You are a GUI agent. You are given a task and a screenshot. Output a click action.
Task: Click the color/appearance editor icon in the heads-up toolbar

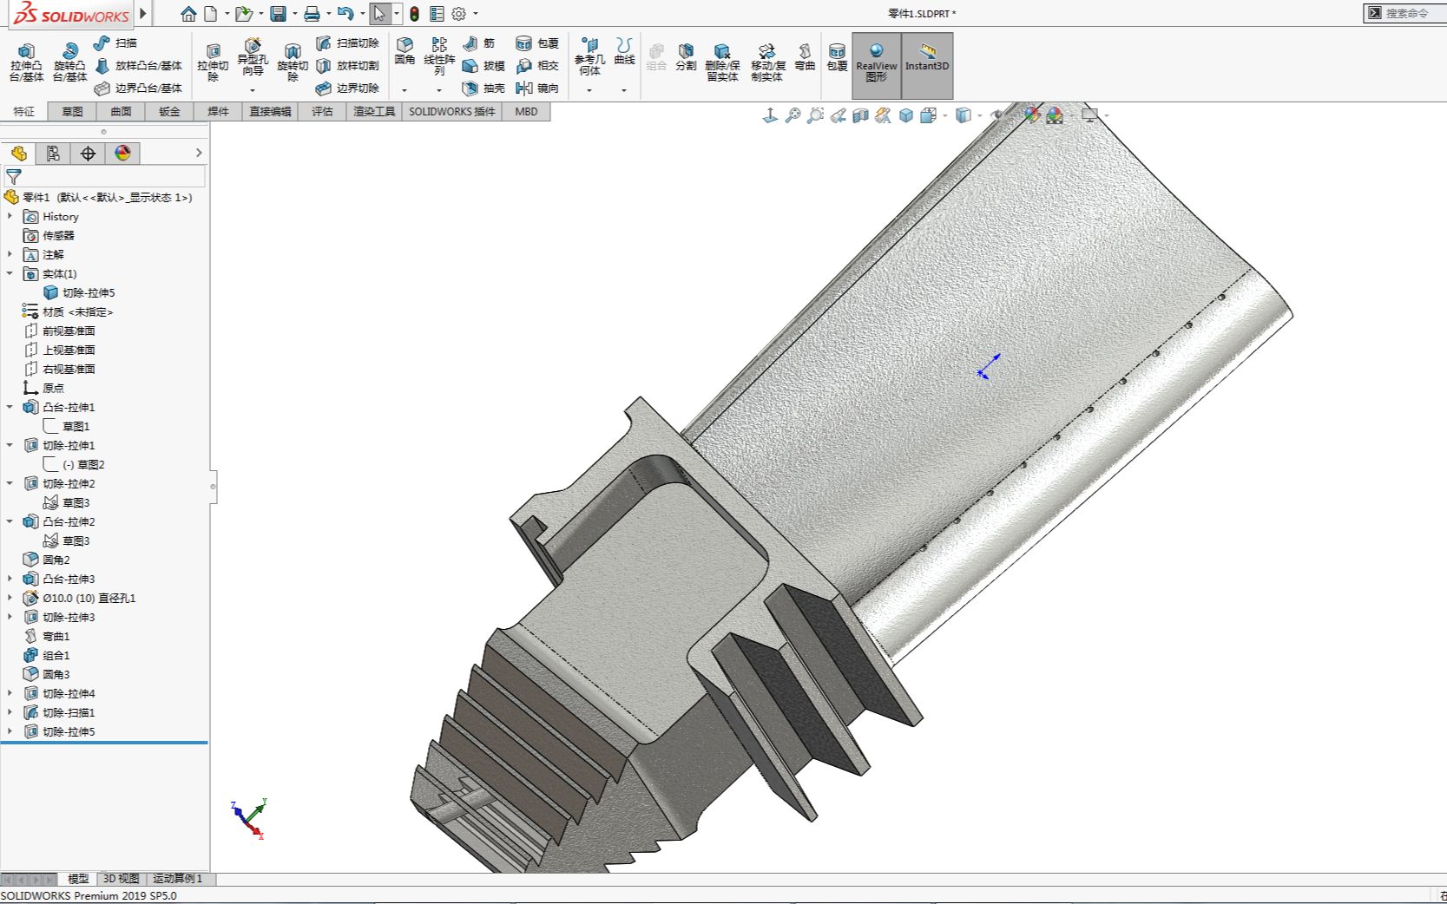[1032, 114]
